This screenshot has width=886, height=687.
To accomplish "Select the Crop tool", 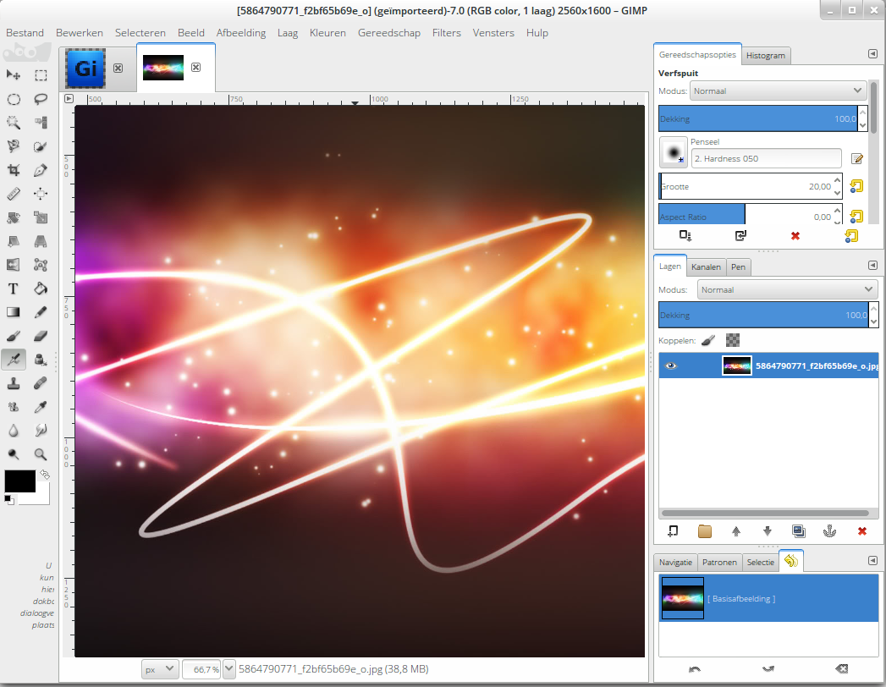I will pos(14,170).
